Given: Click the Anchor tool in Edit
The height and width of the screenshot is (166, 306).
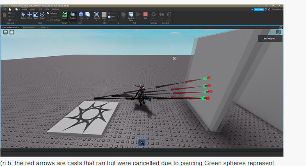Looking at the screenshot, I should [x=113, y=20].
